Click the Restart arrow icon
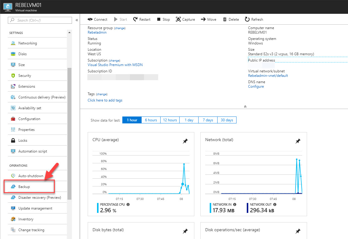Image resolution: width=348 pixels, height=239 pixels. coord(135,20)
